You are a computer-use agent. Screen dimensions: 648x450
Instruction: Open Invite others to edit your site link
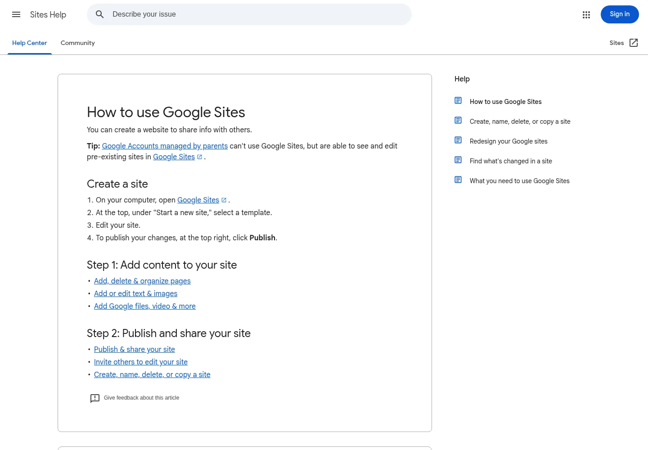(141, 362)
